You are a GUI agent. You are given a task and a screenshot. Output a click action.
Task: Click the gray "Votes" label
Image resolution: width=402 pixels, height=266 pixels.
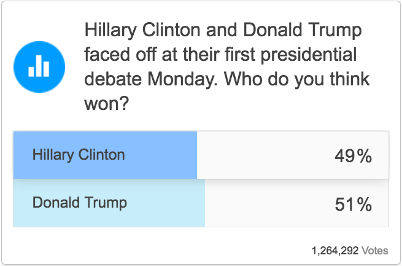click(374, 251)
